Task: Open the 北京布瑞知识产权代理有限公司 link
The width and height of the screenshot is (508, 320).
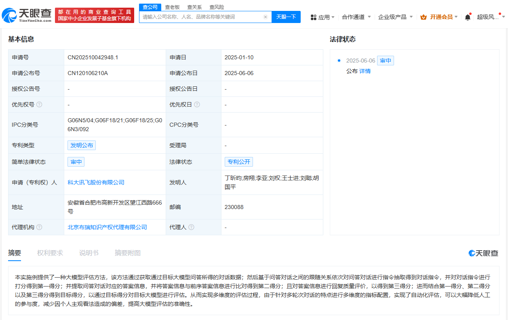Action: pos(107,227)
